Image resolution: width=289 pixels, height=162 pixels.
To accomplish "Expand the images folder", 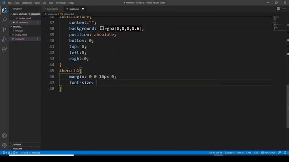I will tap(13, 31).
